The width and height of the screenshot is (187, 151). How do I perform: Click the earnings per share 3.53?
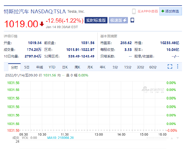pos(128,50)
